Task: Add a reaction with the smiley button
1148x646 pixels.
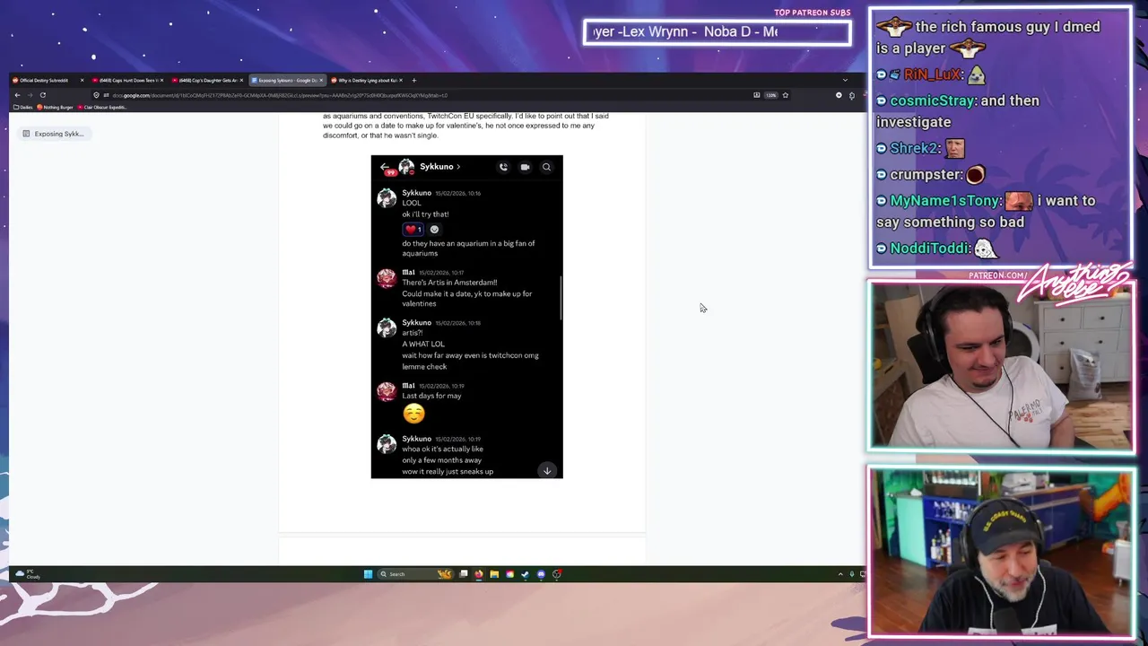Action: (x=434, y=229)
